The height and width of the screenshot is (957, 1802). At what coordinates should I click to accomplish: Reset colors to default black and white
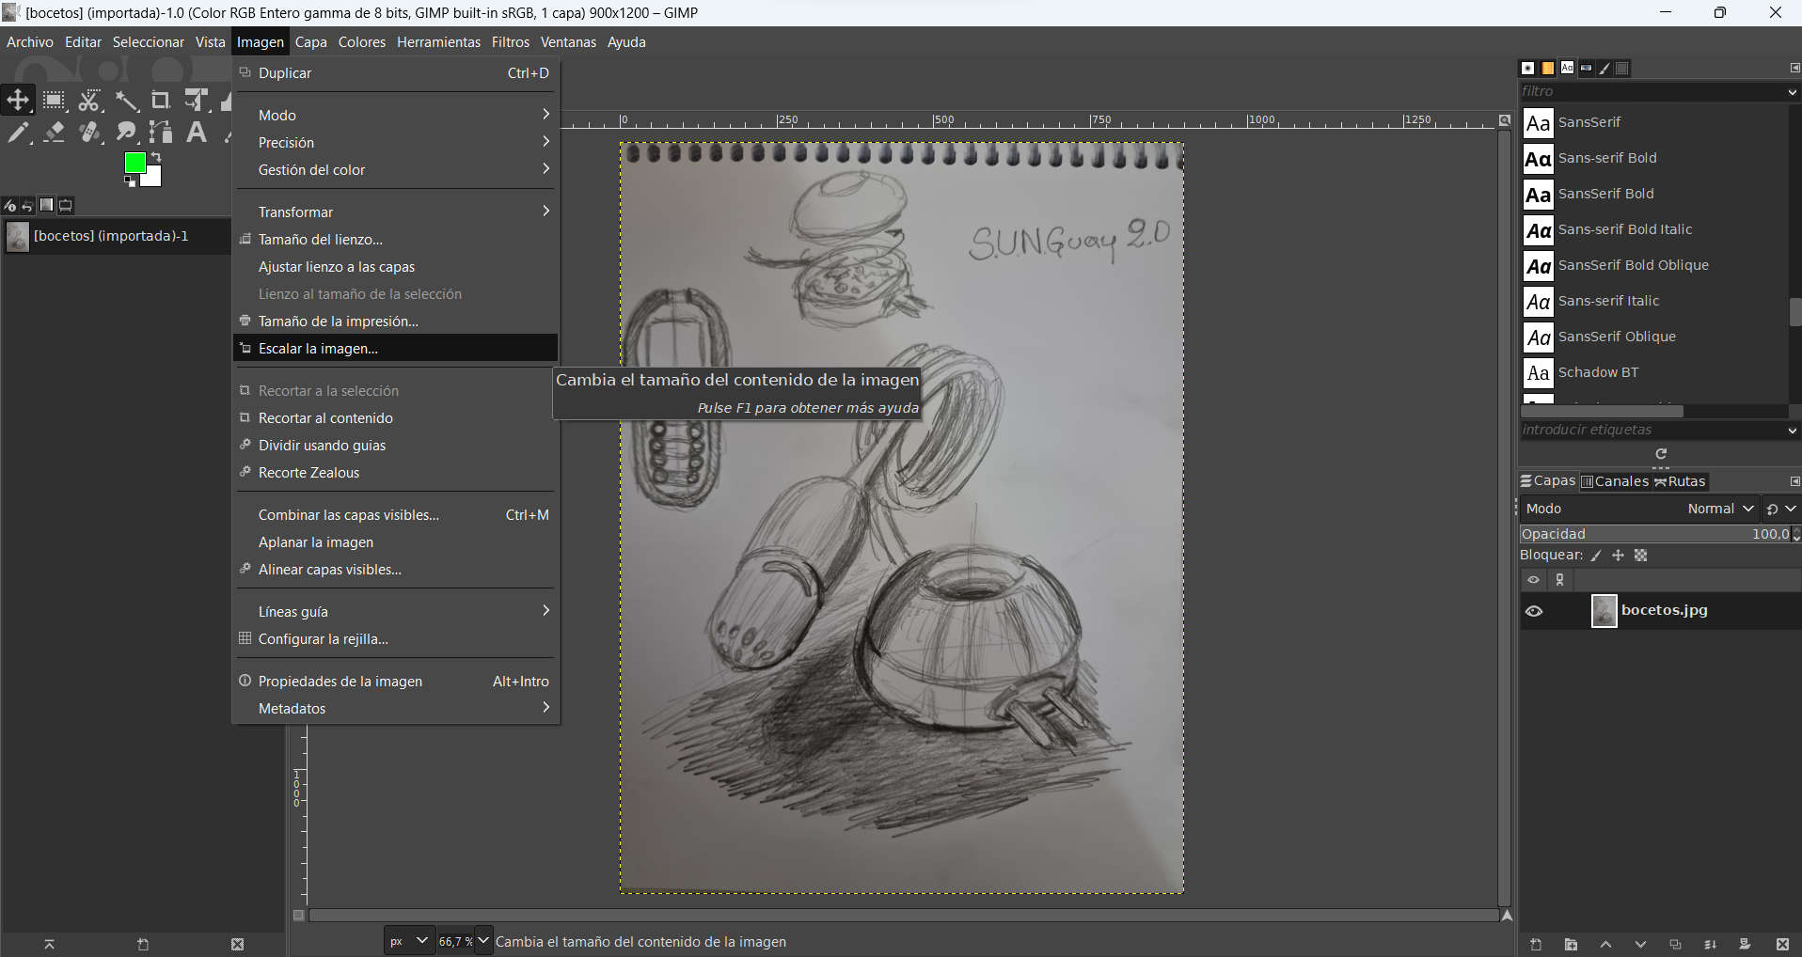(x=130, y=181)
